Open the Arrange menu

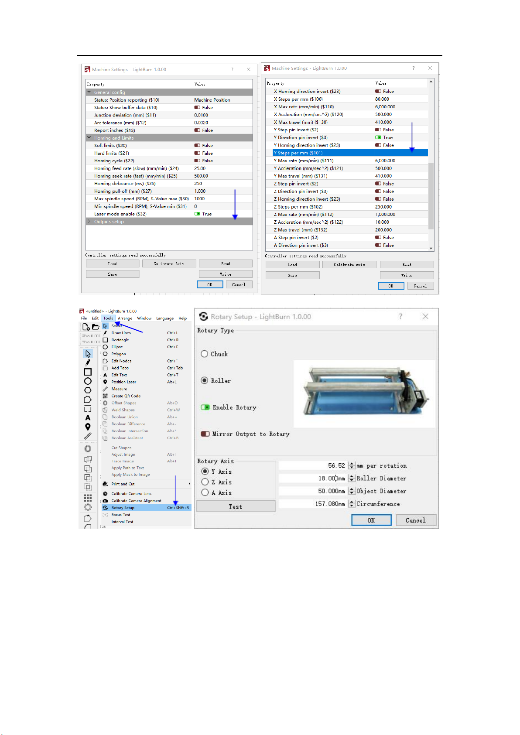(x=125, y=318)
